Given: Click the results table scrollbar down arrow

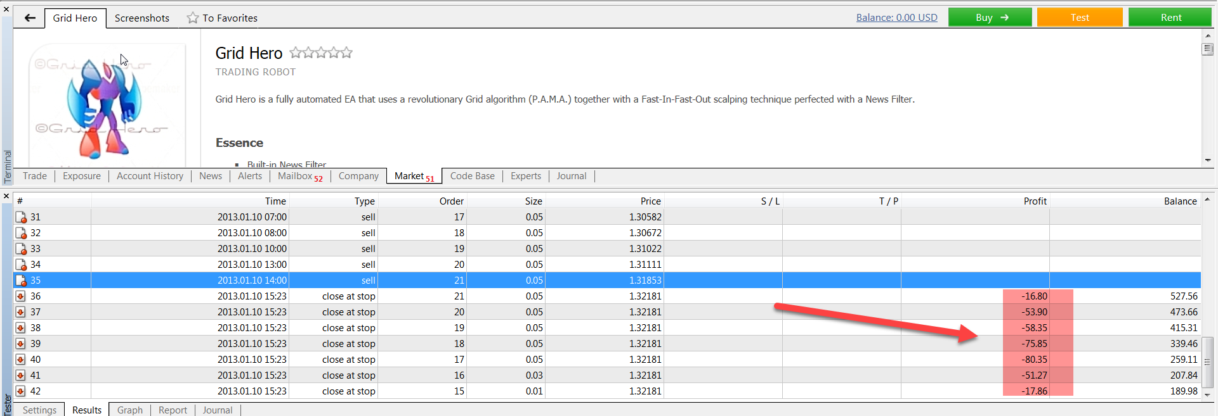Looking at the screenshot, I should 1207,394.
